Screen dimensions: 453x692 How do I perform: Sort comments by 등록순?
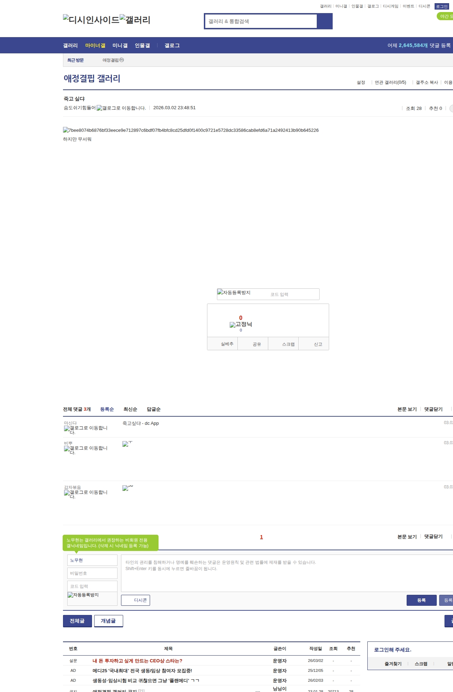click(x=107, y=409)
